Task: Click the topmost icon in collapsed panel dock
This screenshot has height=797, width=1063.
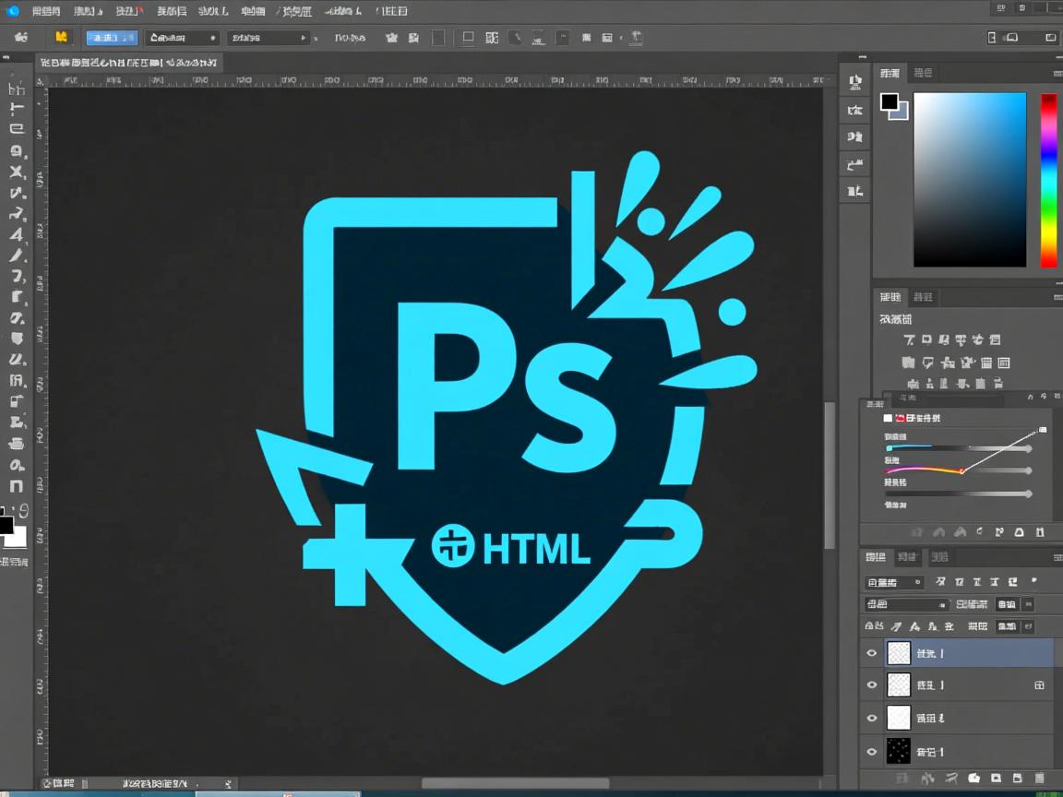Action: pyautogui.click(x=855, y=83)
